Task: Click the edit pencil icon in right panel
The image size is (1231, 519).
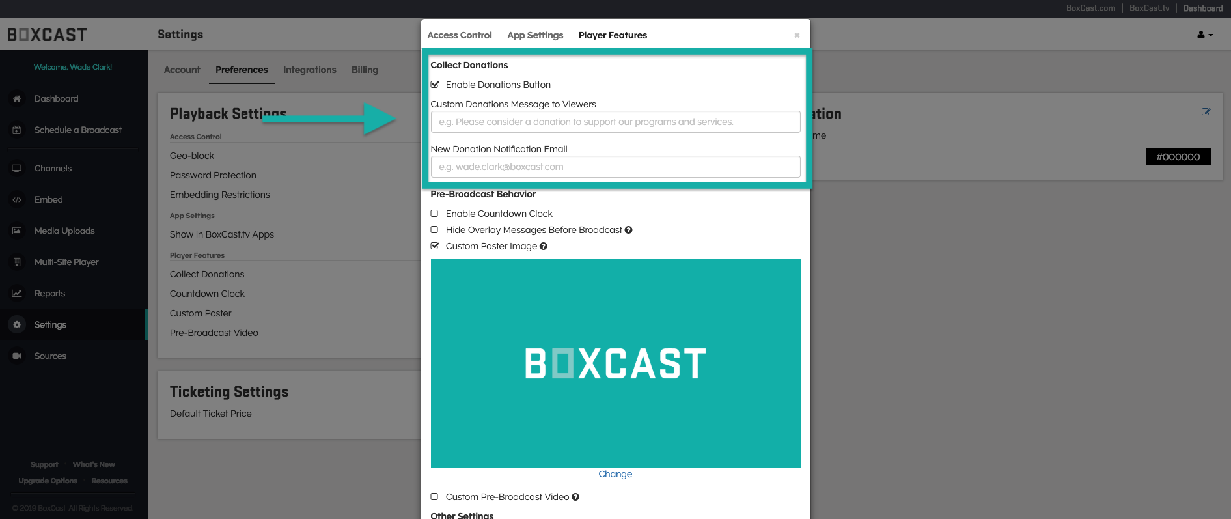Action: click(x=1206, y=112)
